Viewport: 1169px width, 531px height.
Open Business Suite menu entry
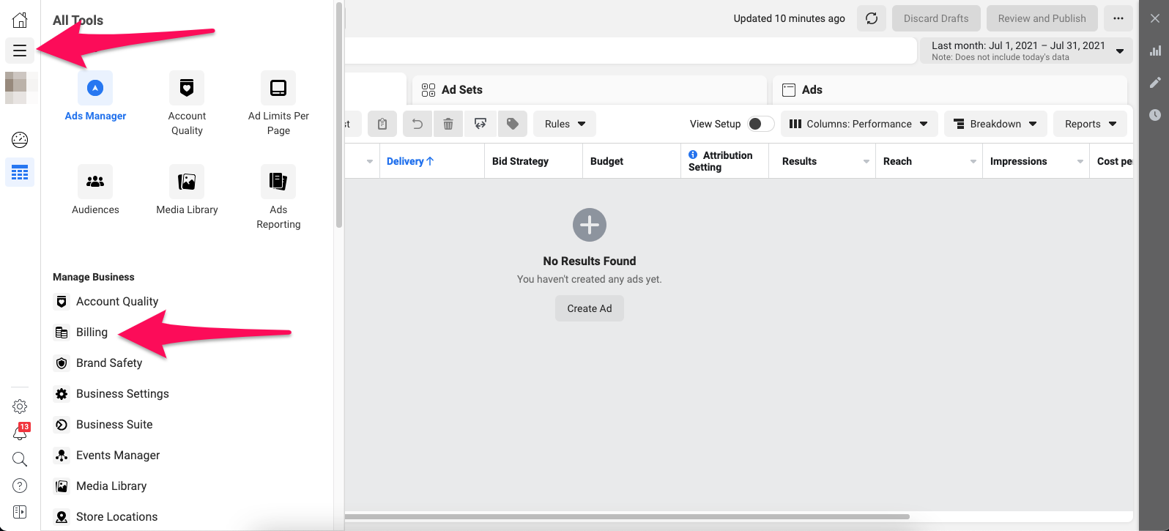click(x=103, y=425)
